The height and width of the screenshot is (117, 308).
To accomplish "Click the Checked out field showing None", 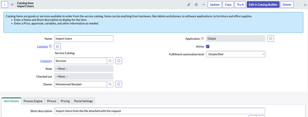I will click(x=84, y=76).
